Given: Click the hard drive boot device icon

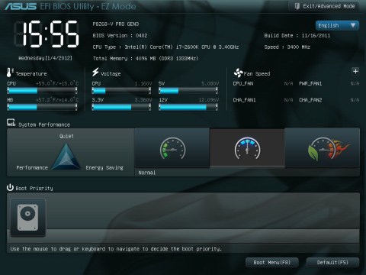Looking at the screenshot, I should pos(28,217).
